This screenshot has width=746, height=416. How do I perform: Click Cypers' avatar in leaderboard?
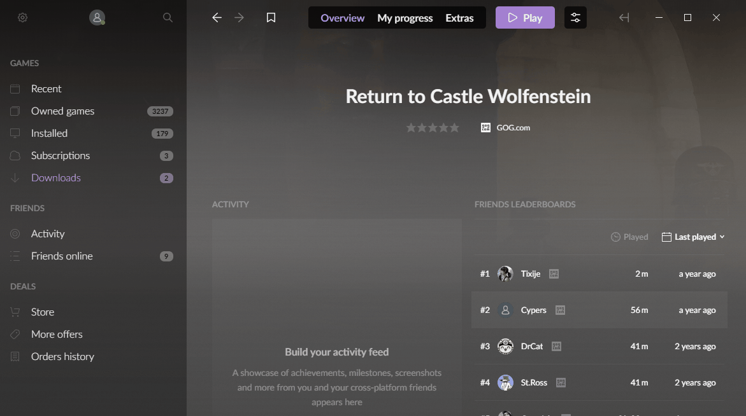[505, 310]
